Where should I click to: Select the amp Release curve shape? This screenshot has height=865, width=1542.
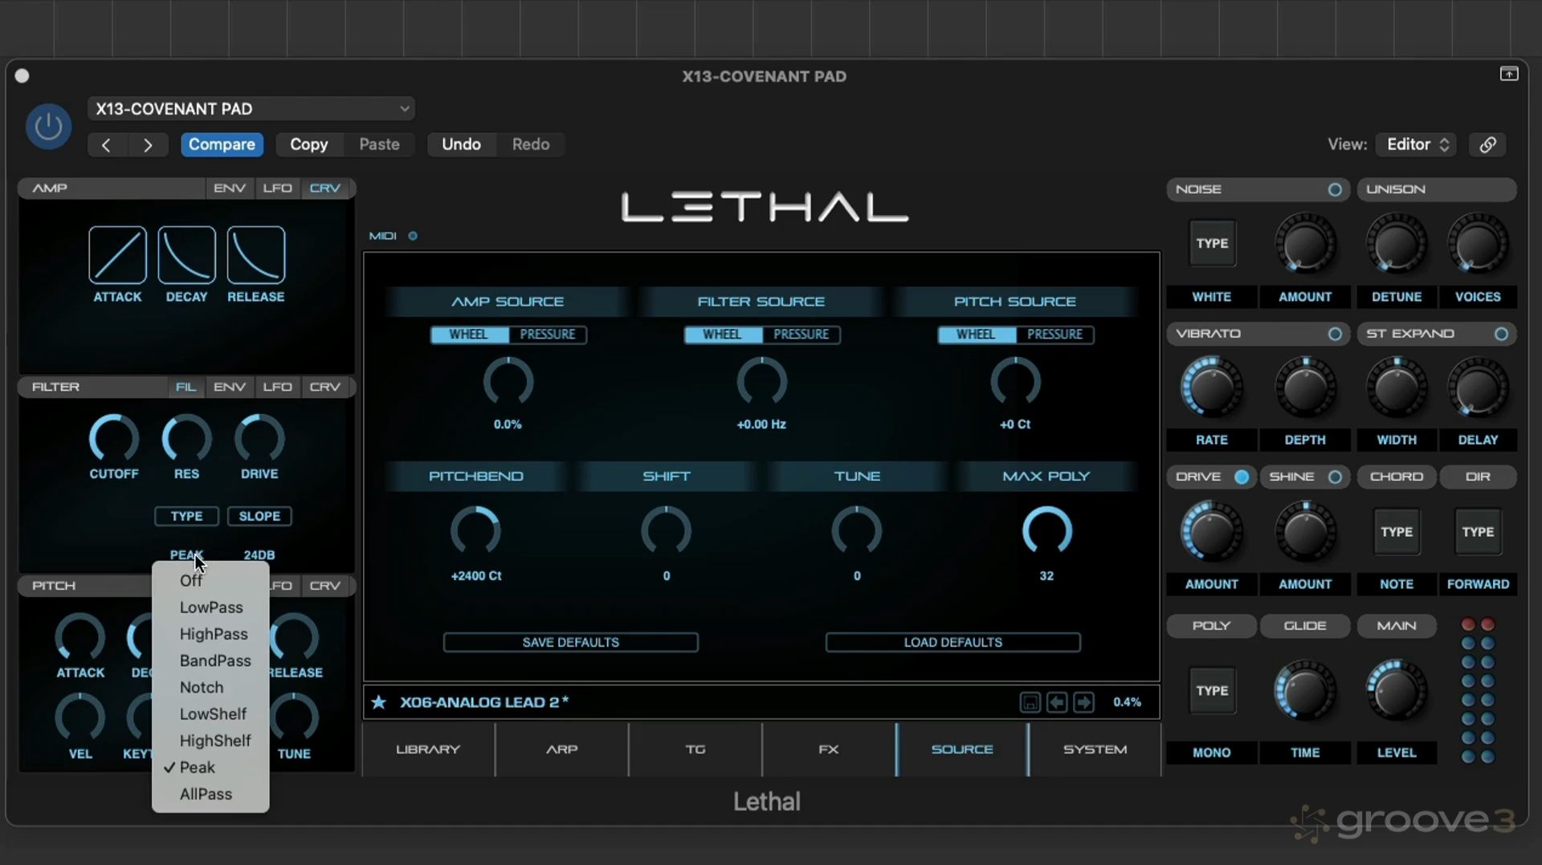coord(256,255)
